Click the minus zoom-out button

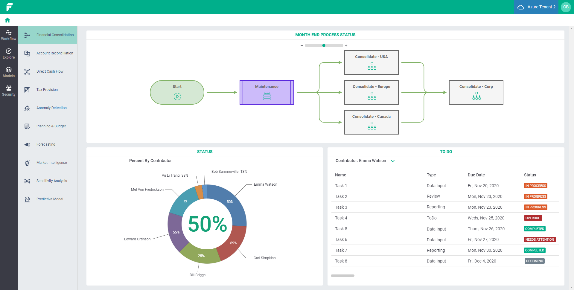tap(302, 45)
